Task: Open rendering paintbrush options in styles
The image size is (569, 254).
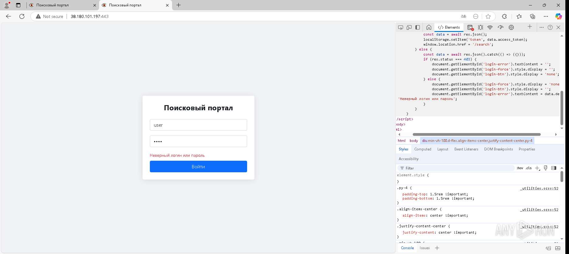Action: pyautogui.click(x=546, y=168)
